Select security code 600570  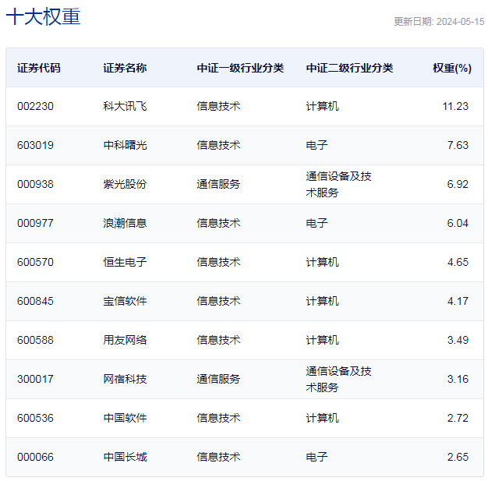click(35, 262)
